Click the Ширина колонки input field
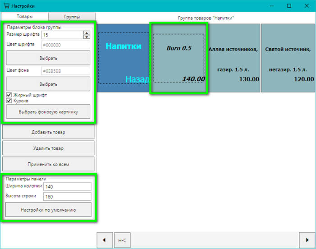Viewport: 316px width, 249px height. 67,186
